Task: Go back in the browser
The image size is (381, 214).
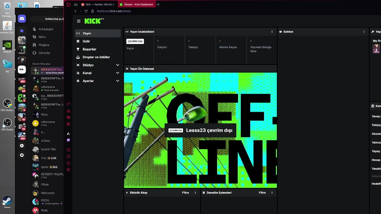Action: (x=75, y=11)
